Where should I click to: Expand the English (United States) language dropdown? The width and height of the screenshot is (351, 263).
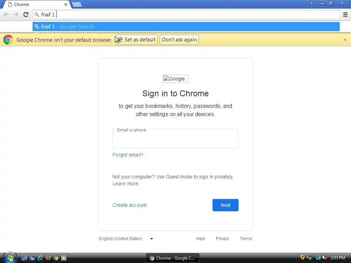click(x=126, y=239)
